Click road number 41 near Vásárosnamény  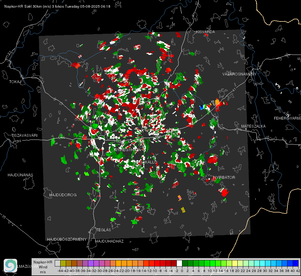point(234,90)
